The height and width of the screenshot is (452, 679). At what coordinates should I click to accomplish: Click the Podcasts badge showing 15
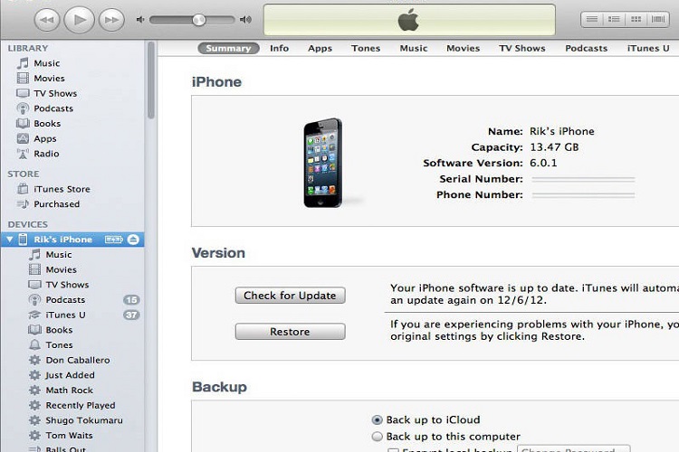[131, 300]
